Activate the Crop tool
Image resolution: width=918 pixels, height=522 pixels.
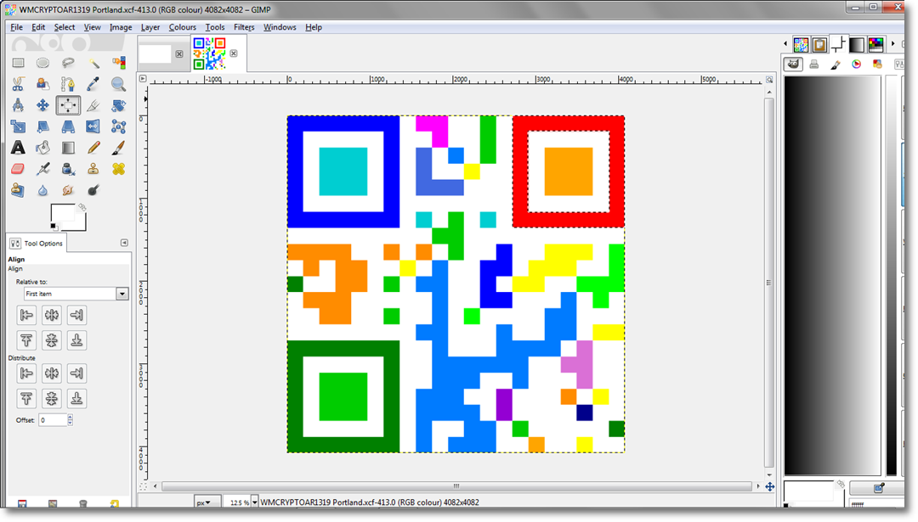point(93,105)
